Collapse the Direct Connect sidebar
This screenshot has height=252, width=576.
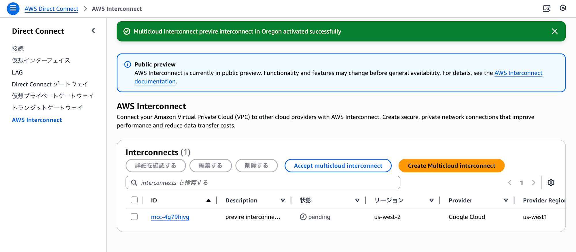[x=93, y=30]
